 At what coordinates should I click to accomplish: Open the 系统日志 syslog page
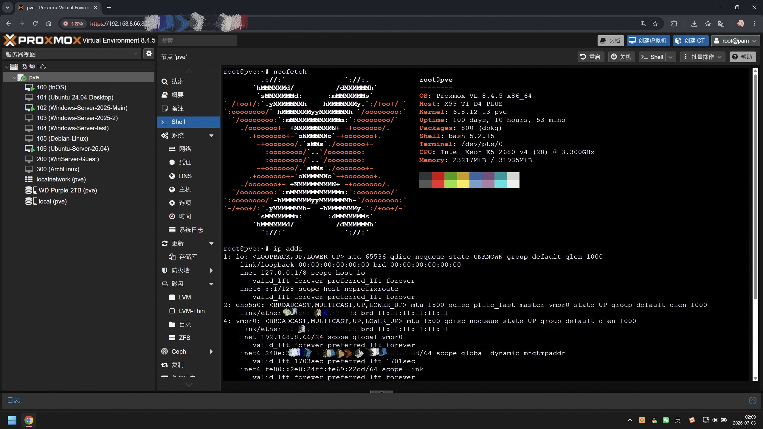pos(188,230)
